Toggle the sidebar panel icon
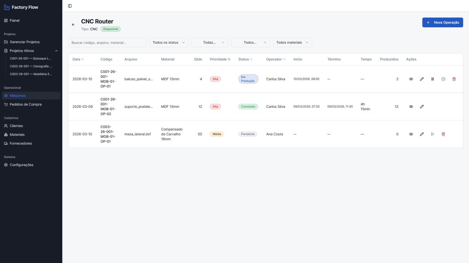Viewport: 469px width, 263px height. point(70,6)
